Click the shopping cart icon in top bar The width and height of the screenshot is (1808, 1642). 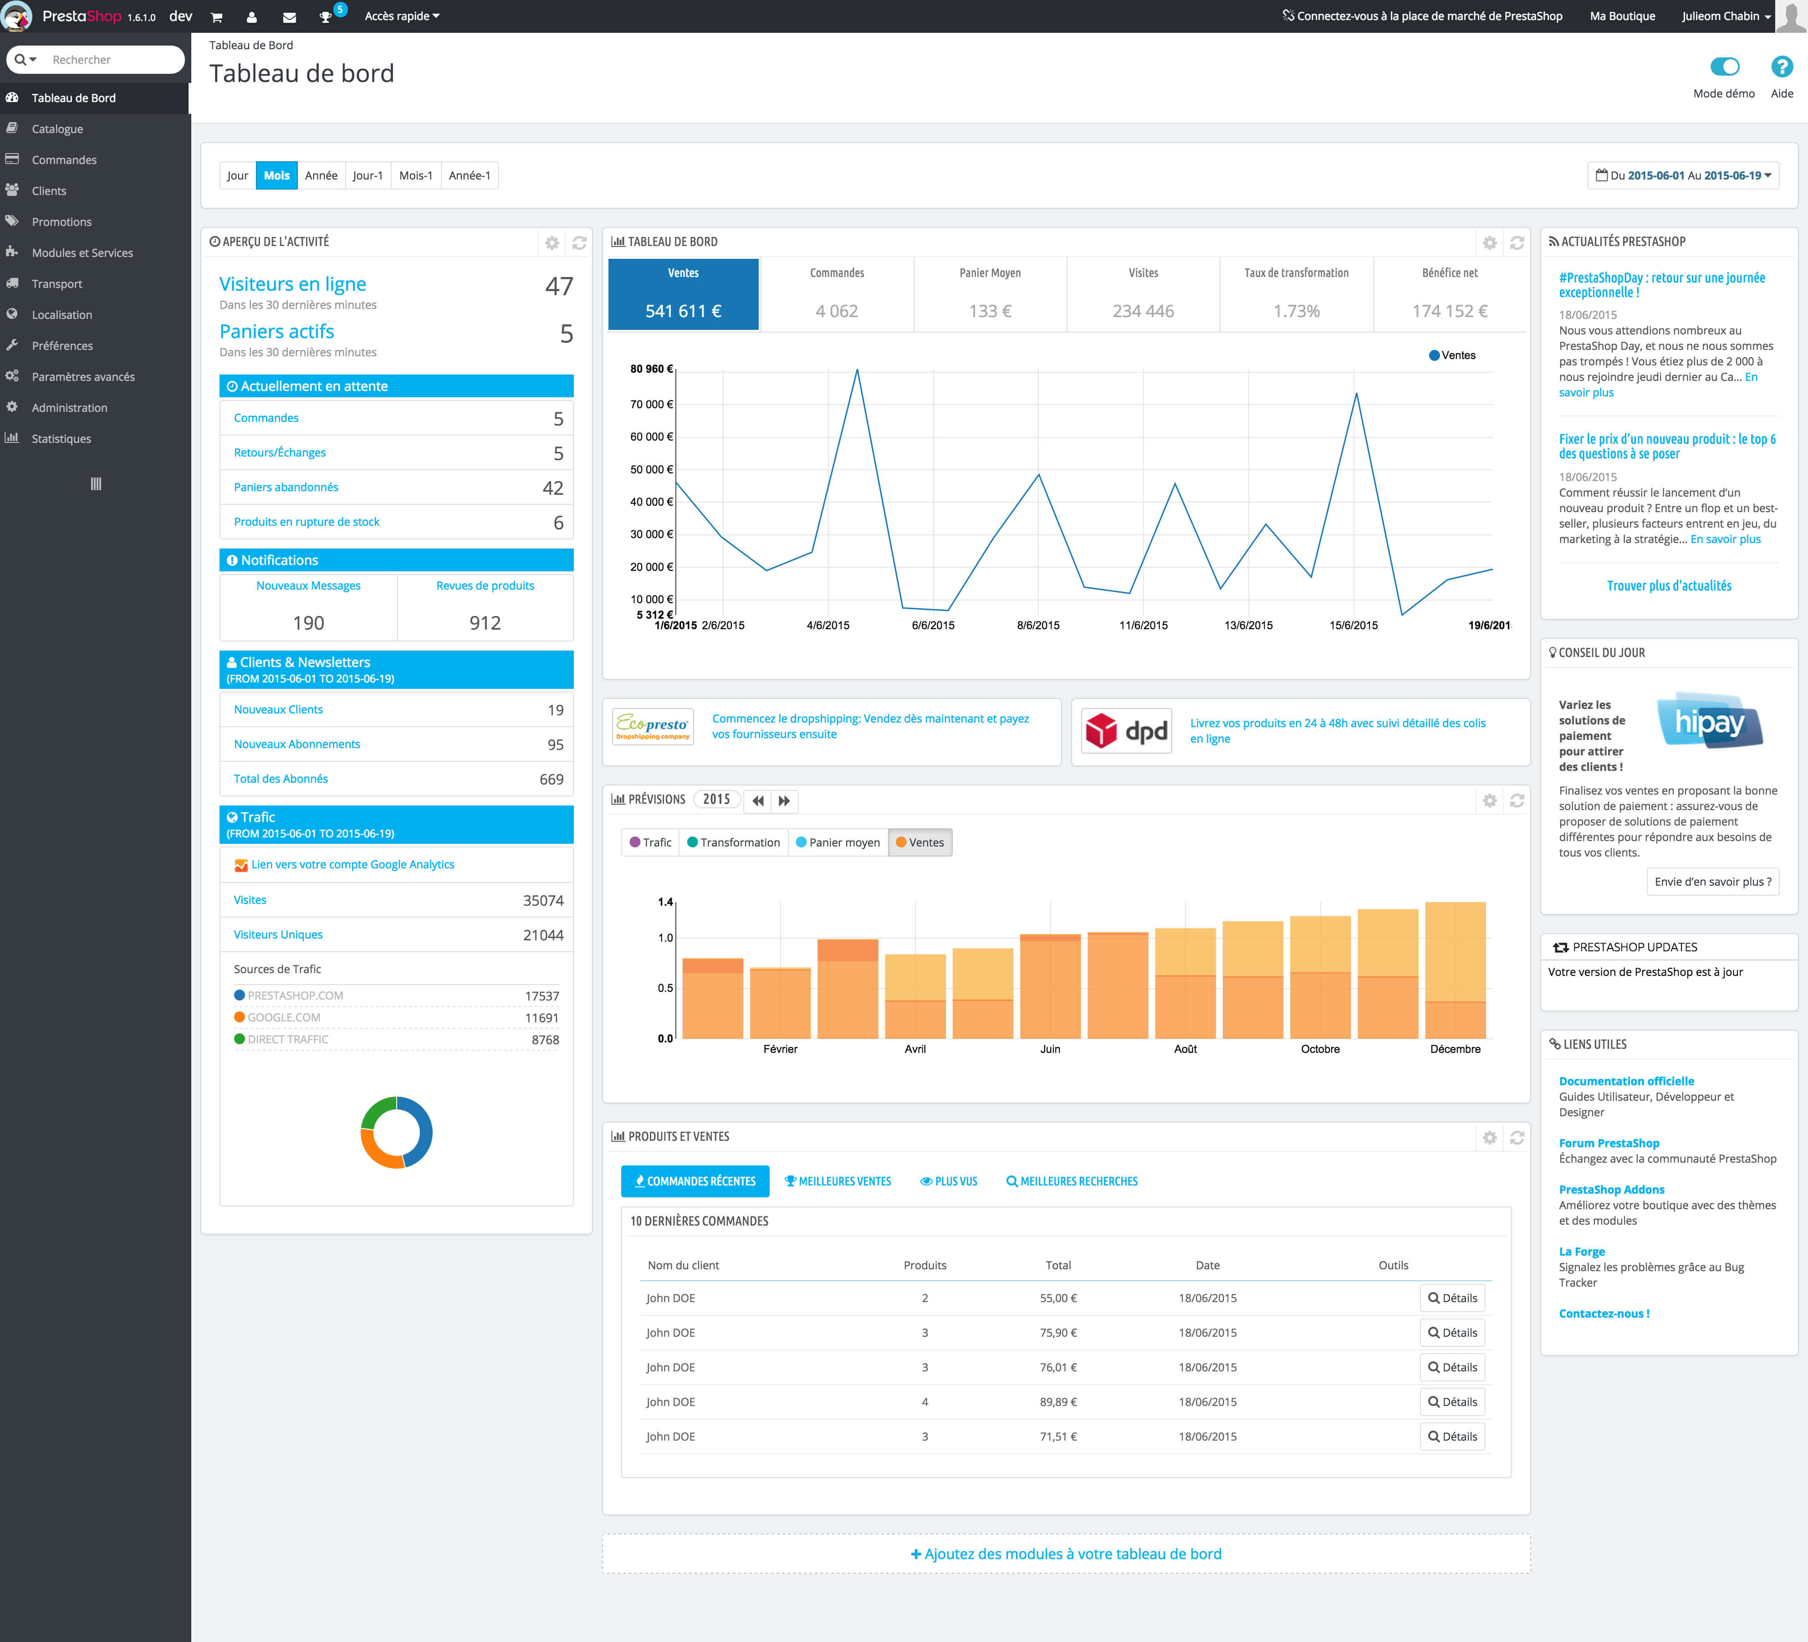tap(216, 17)
